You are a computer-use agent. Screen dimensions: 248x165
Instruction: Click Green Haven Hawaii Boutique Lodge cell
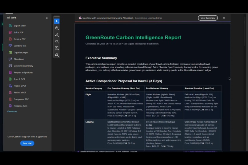click(164, 134)
